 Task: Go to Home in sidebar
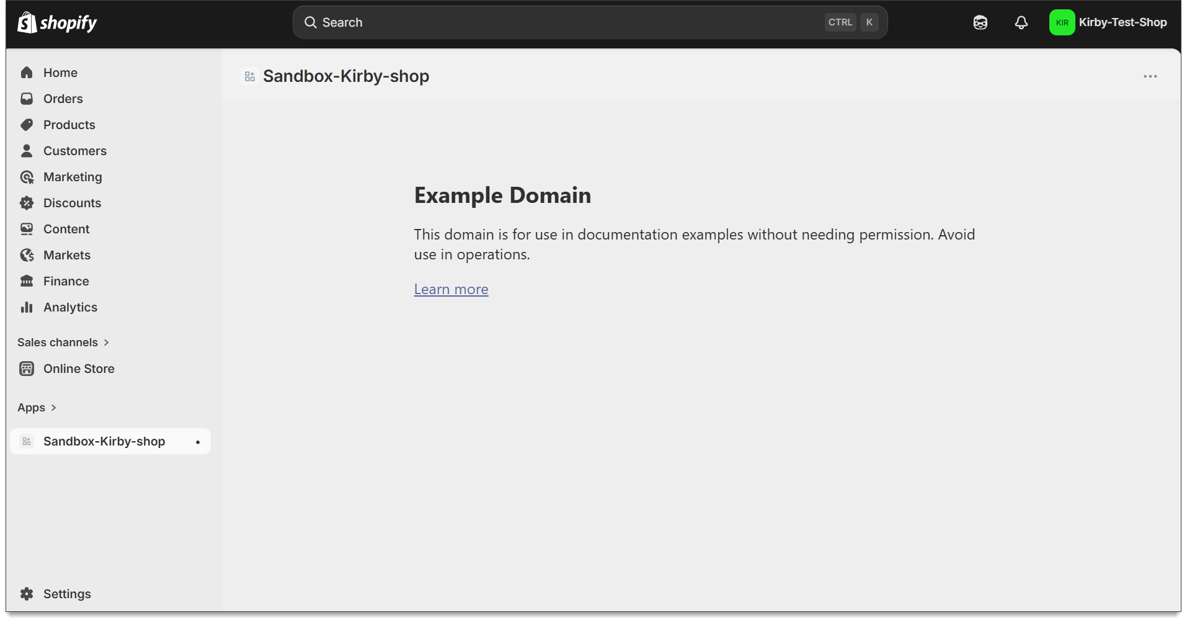[x=110, y=73]
